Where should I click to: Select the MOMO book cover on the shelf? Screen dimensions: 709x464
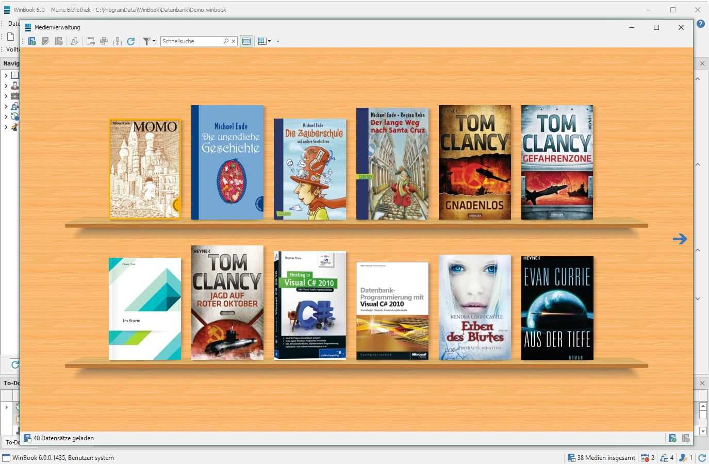pos(144,169)
